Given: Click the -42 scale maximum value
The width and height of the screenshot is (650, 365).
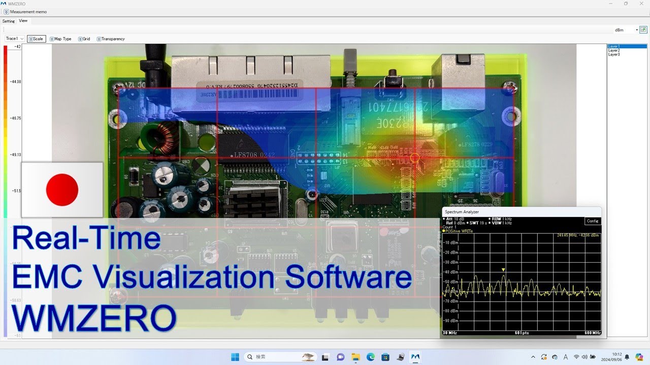Looking at the screenshot, I should pos(17,47).
